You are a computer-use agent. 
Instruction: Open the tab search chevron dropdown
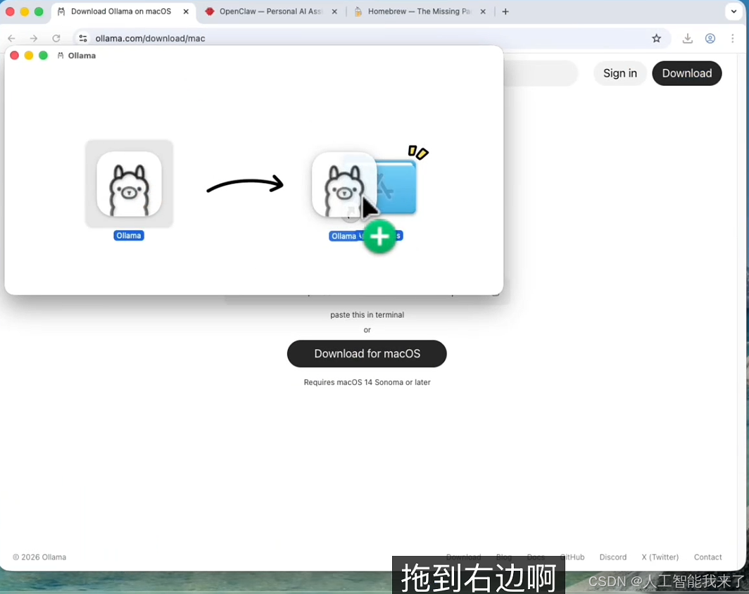tap(734, 11)
